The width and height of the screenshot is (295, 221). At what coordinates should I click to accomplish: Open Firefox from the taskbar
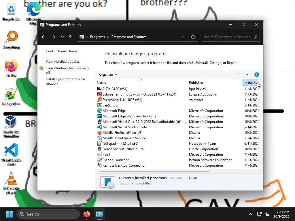(x=86, y=214)
